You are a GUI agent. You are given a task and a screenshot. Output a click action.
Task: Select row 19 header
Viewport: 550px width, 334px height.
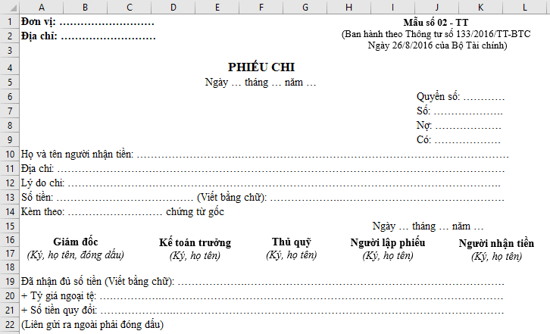(10, 282)
